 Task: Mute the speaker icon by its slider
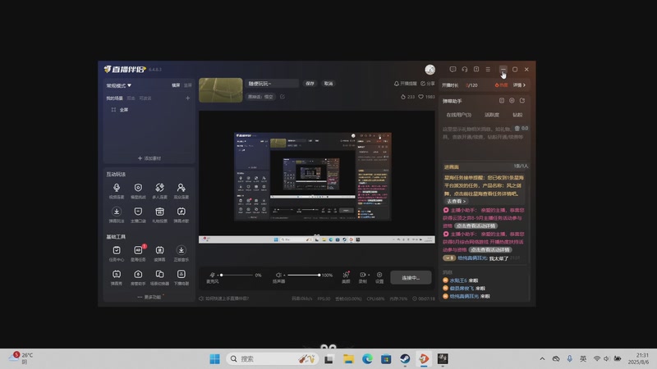278,275
